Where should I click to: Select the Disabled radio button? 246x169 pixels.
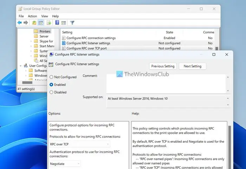pos(51,92)
